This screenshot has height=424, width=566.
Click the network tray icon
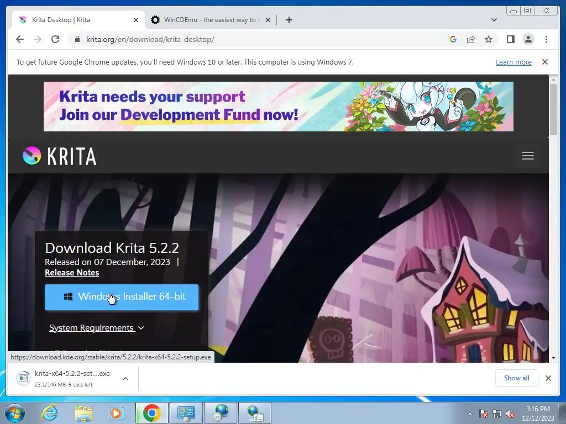coord(497,414)
